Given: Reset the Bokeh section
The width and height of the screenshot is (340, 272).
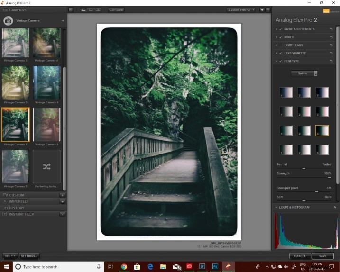Looking at the screenshot, I should coord(331,37).
